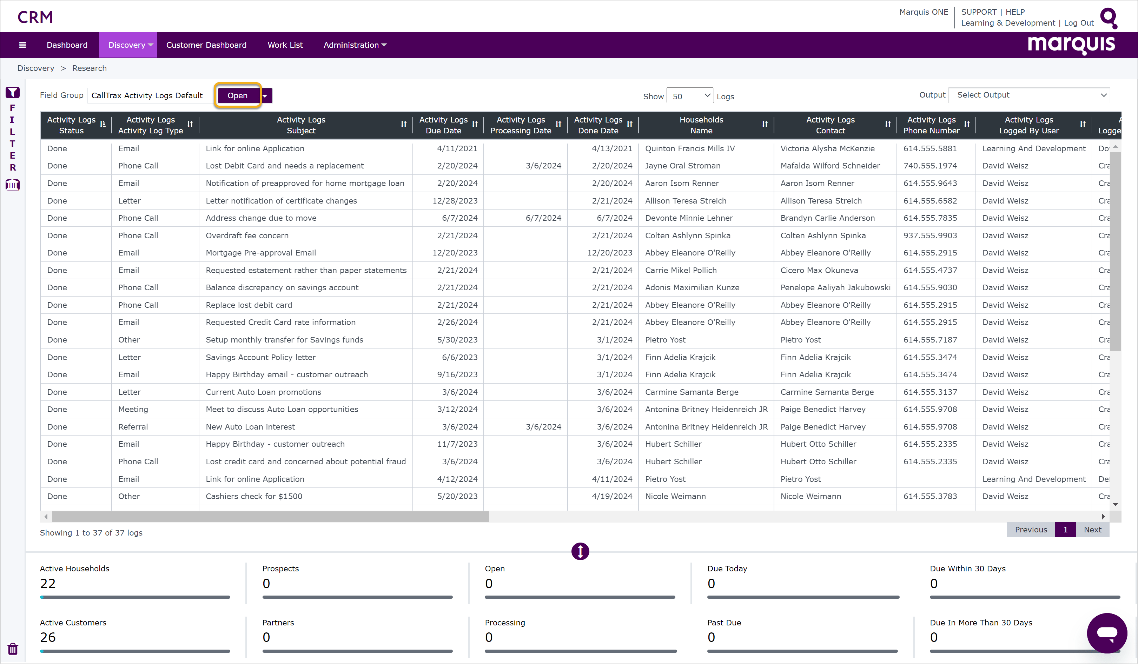Select the Filter funnel icon in the sidebar
The height and width of the screenshot is (664, 1138).
point(13,92)
